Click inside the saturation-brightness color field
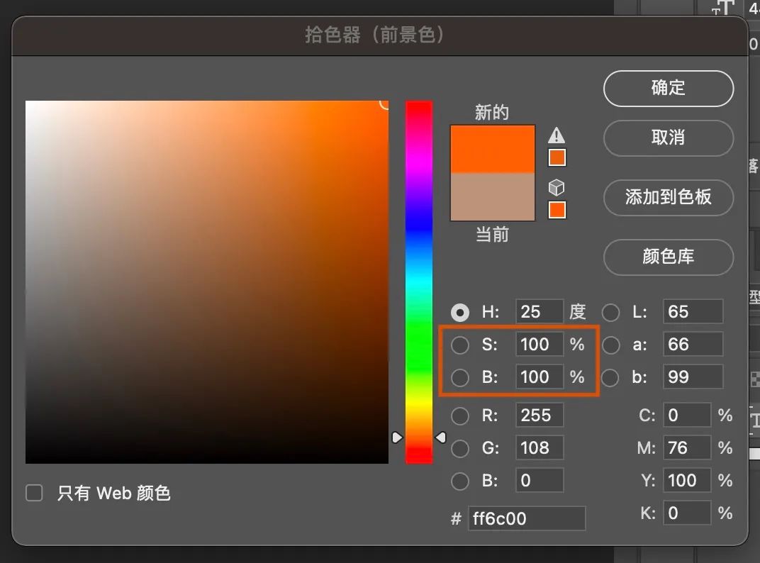 (207, 281)
